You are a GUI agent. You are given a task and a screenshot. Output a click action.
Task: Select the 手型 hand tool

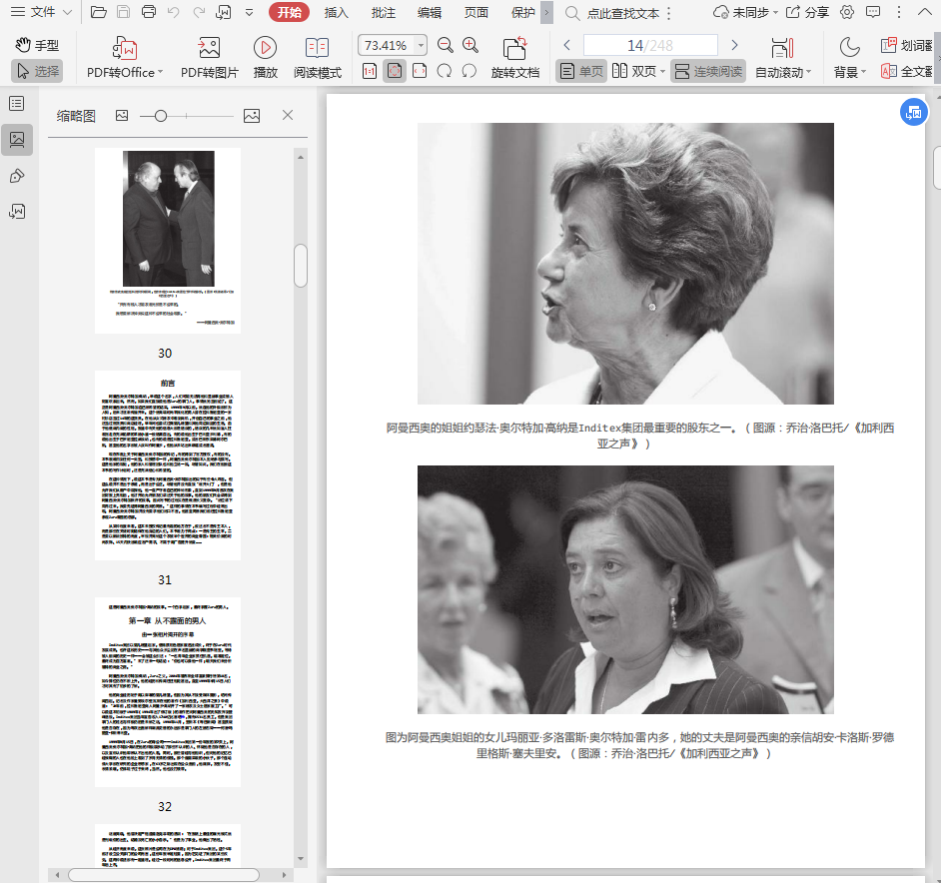[x=38, y=45]
